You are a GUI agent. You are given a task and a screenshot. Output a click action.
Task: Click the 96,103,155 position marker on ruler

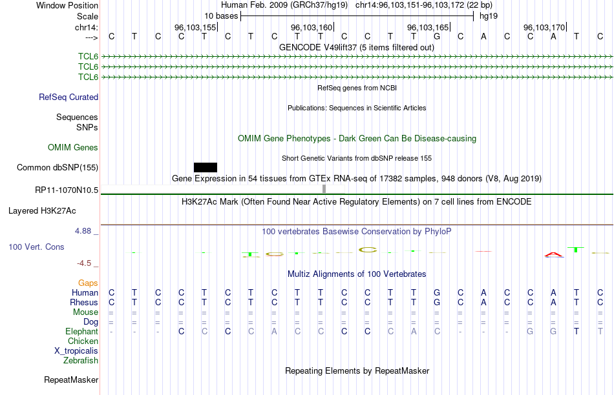(196, 27)
